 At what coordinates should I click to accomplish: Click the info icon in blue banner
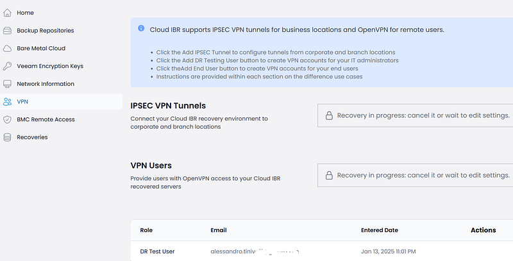[141, 29]
